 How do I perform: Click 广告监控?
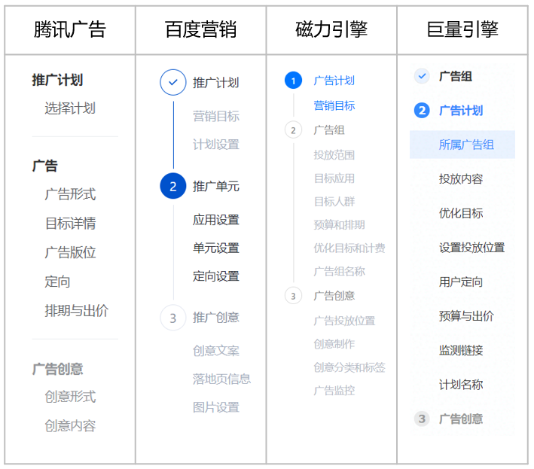coord(334,391)
